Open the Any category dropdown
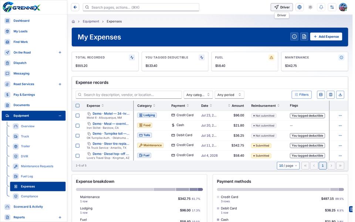The height and width of the screenshot is (222, 355). point(198,95)
